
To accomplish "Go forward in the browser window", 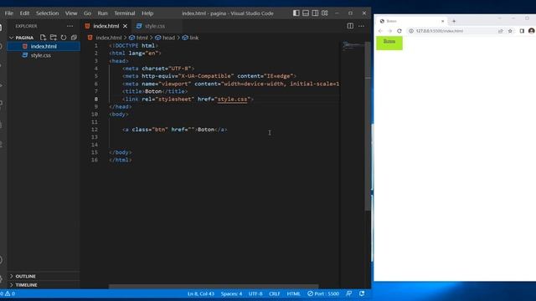I will point(389,31).
